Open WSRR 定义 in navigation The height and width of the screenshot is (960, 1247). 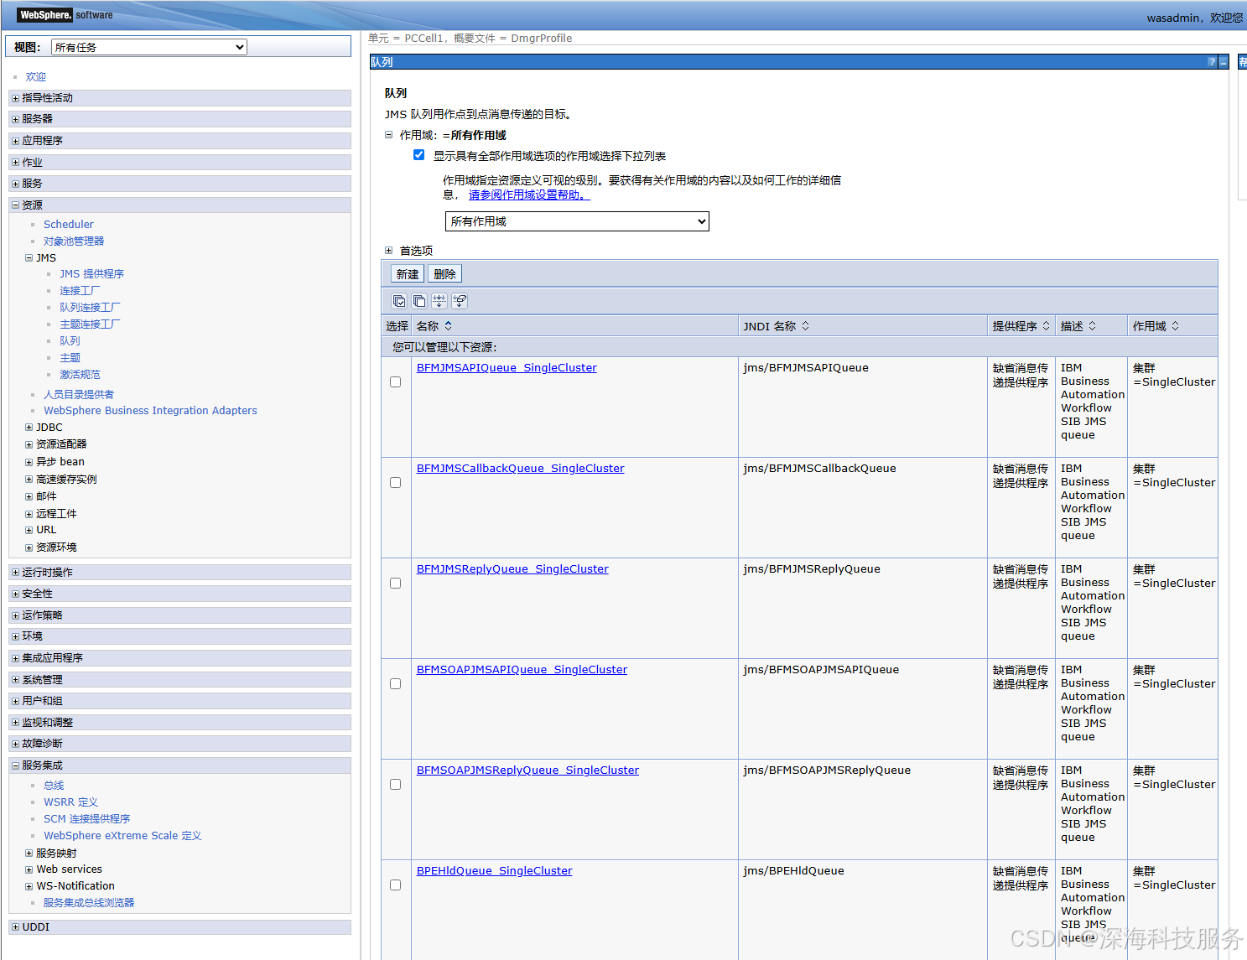pos(70,802)
